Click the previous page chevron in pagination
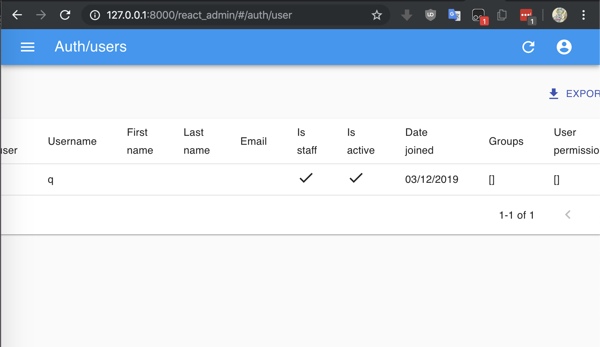The height and width of the screenshot is (347, 600). [x=568, y=215]
